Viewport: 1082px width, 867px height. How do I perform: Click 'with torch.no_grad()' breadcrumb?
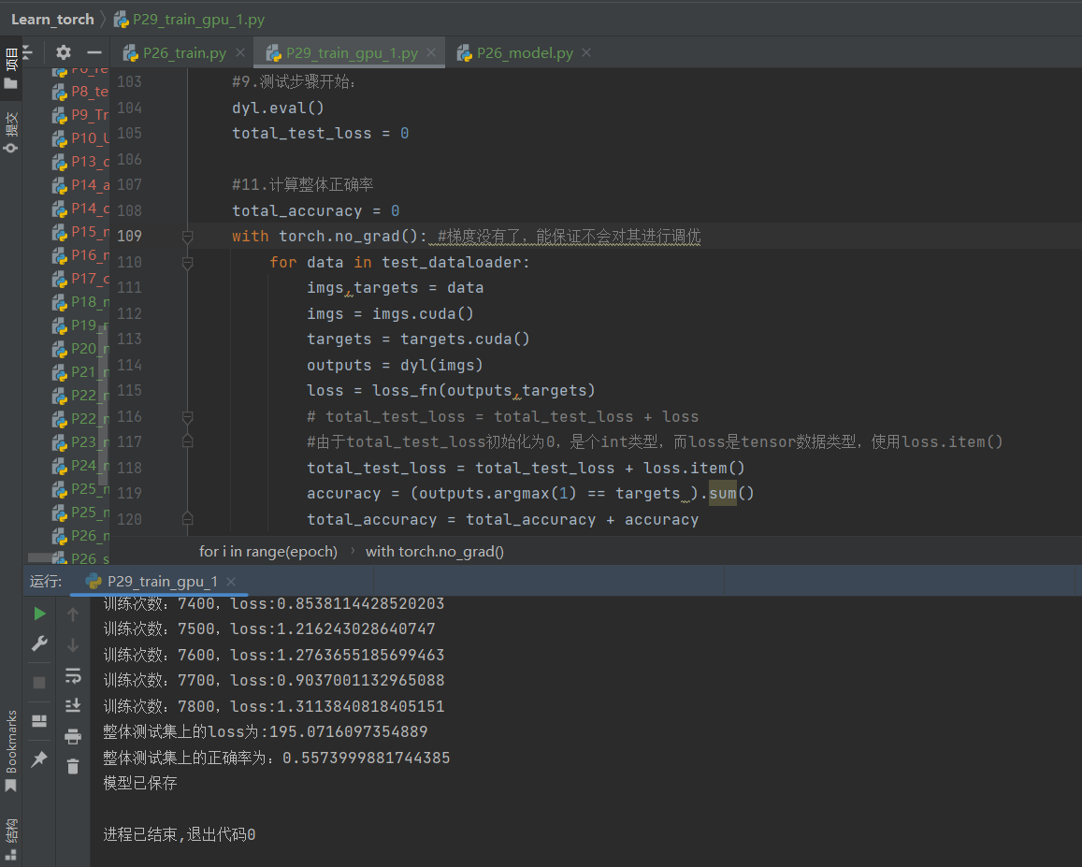point(435,552)
